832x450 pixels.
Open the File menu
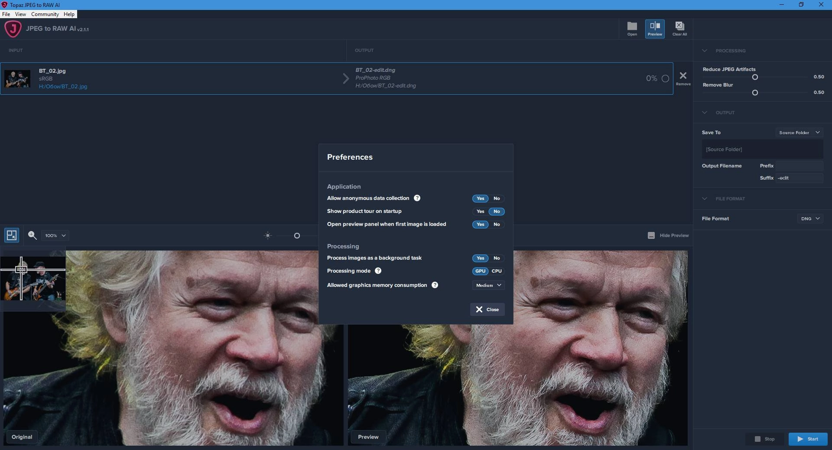6,14
